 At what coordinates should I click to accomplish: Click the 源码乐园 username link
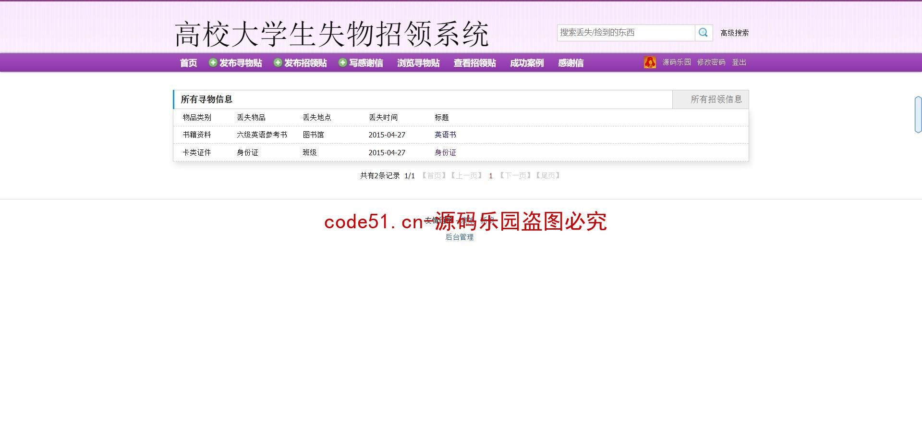(677, 62)
